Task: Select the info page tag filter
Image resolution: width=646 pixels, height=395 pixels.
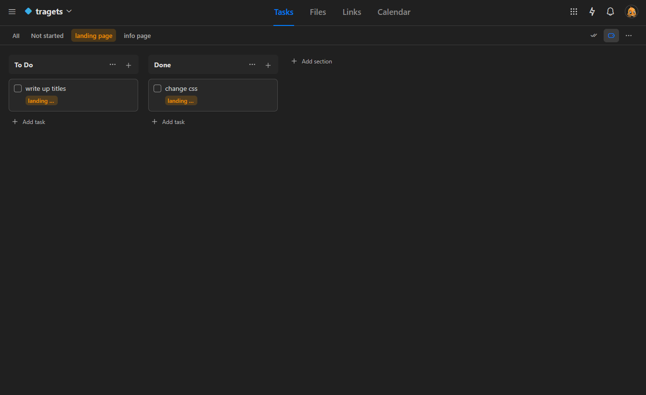Action: pos(137,36)
